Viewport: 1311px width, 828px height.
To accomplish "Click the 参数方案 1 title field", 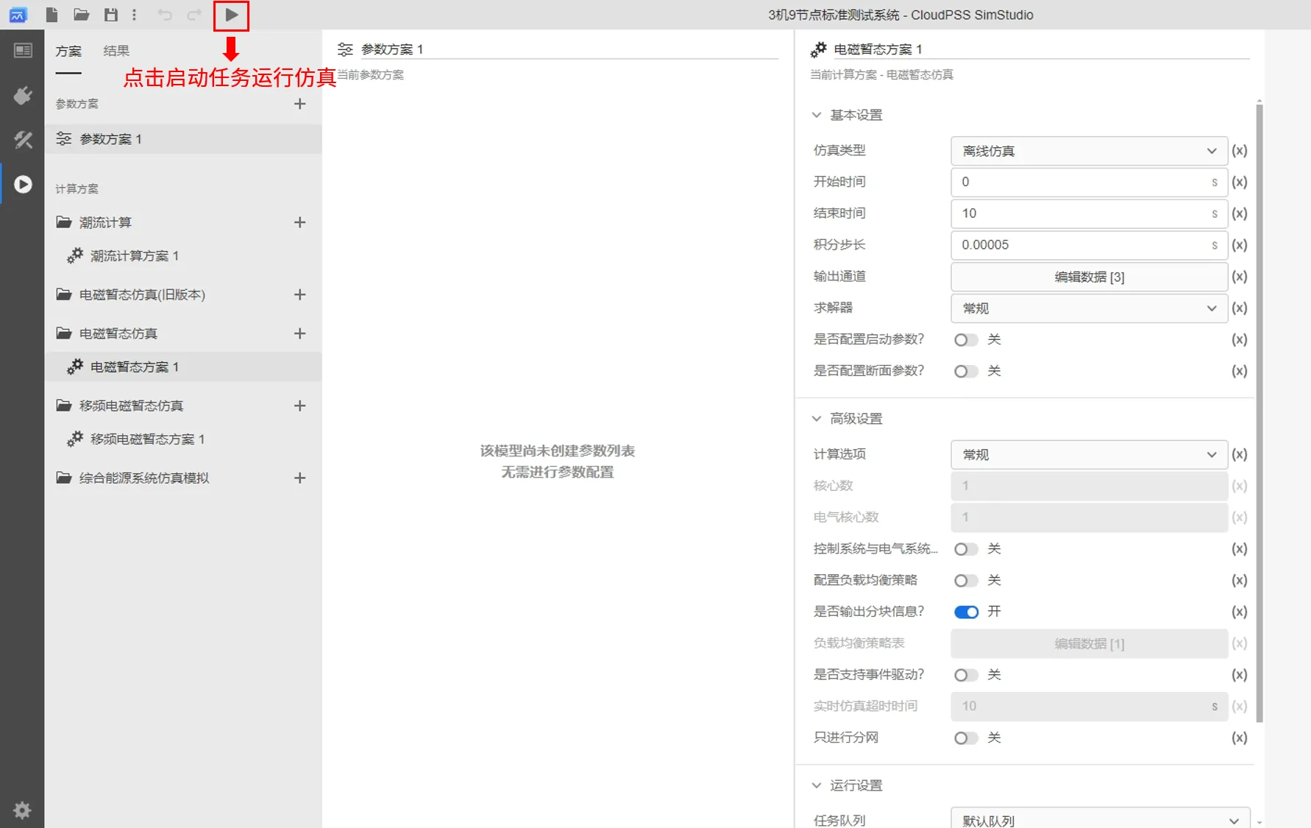I will tap(569, 49).
